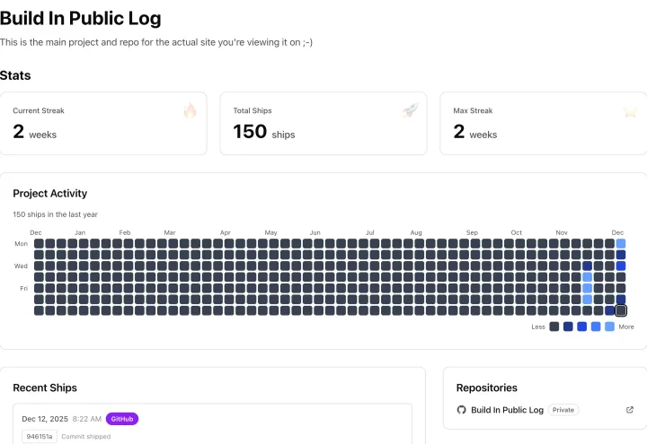The image size is (647, 444).
Task: Click the darkest gray legend swatch next to Less
Action: [x=554, y=326]
